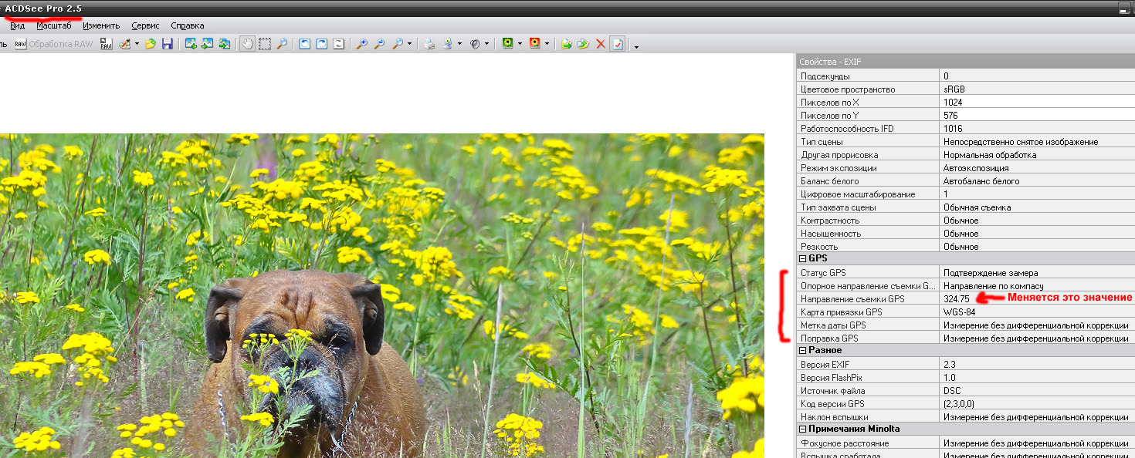1135x458 pixels.
Task: Collapse the Разное section
Action: pyautogui.click(x=802, y=351)
